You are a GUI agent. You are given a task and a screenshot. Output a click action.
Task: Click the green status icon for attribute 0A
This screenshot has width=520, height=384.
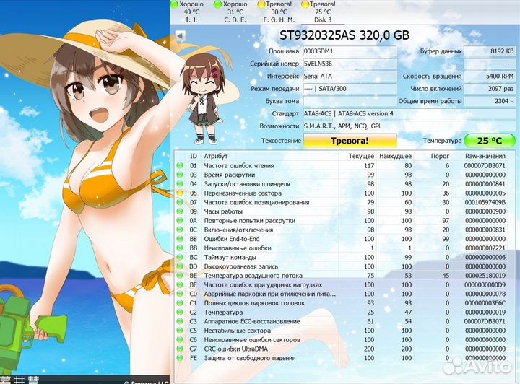coord(180,220)
